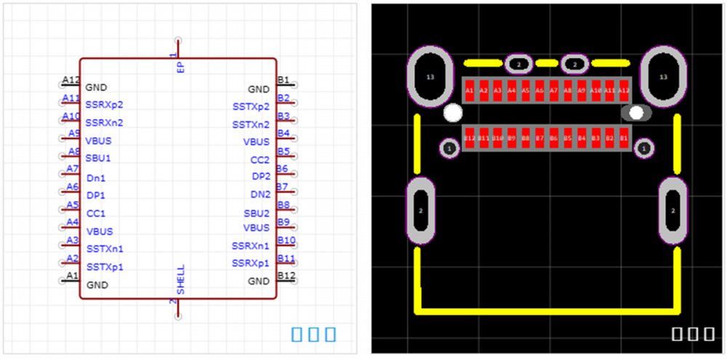Click the B12 pin number on the schematic
The width and height of the screenshot is (727, 359).
(286, 276)
